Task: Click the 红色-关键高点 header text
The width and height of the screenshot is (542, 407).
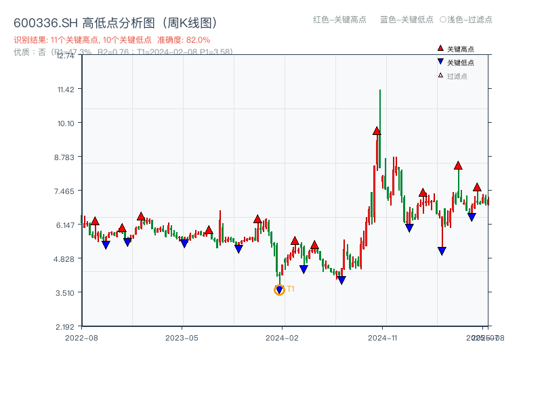Action: click(x=339, y=20)
